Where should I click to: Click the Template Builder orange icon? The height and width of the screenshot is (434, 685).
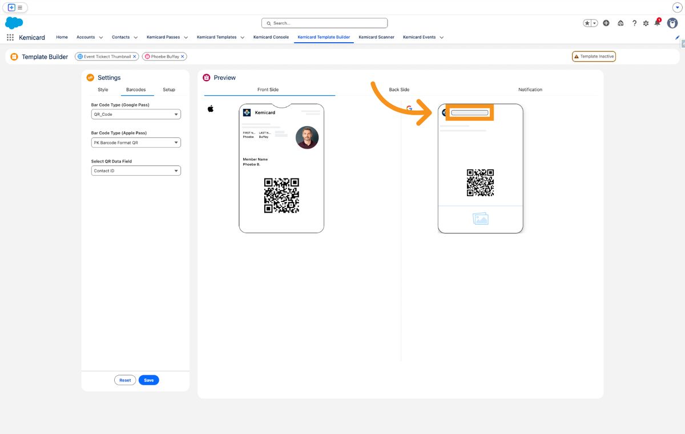[14, 56]
